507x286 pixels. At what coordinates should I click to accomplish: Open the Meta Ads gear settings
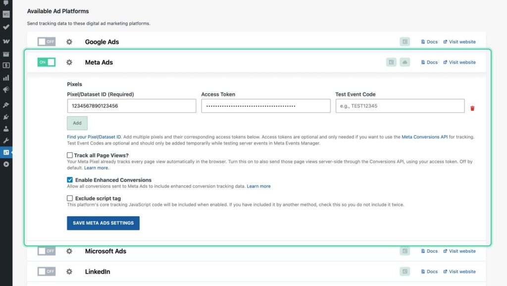(69, 62)
